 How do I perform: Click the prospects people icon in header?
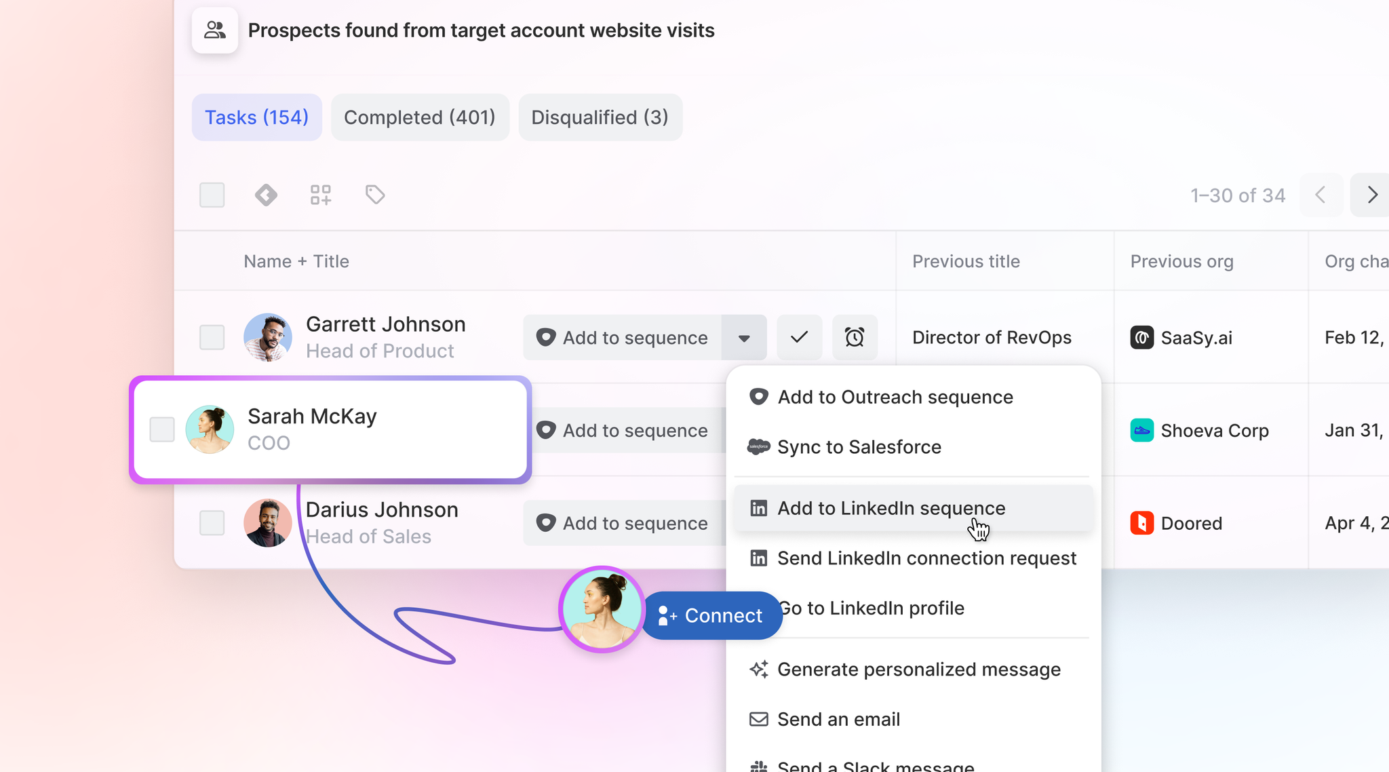point(215,31)
